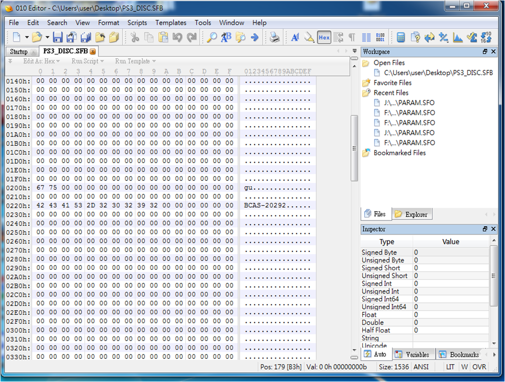Image resolution: width=505 pixels, height=382 pixels.
Task: Open the Calculator tool icon
Action: pyautogui.click(x=401, y=38)
